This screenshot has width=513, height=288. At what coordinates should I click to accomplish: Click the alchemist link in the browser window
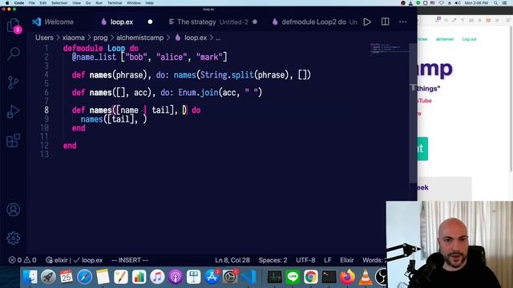click(x=445, y=39)
